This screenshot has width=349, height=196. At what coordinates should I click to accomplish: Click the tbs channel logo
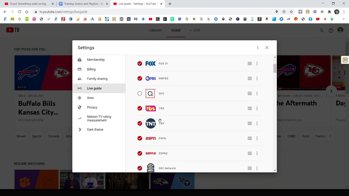click(151, 108)
